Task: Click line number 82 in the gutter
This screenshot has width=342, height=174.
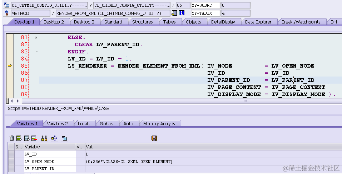Action: [x=24, y=44]
